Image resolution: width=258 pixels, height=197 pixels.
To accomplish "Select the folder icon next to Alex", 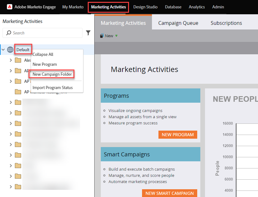I will pyautogui.click(x=18, y=60).
